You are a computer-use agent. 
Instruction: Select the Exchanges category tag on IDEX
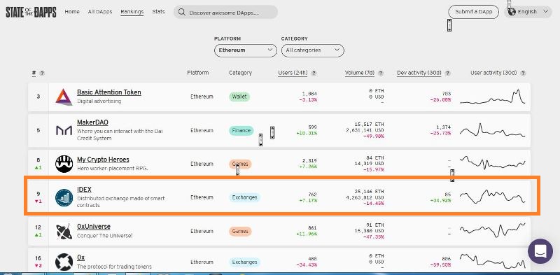coord(244,197)
